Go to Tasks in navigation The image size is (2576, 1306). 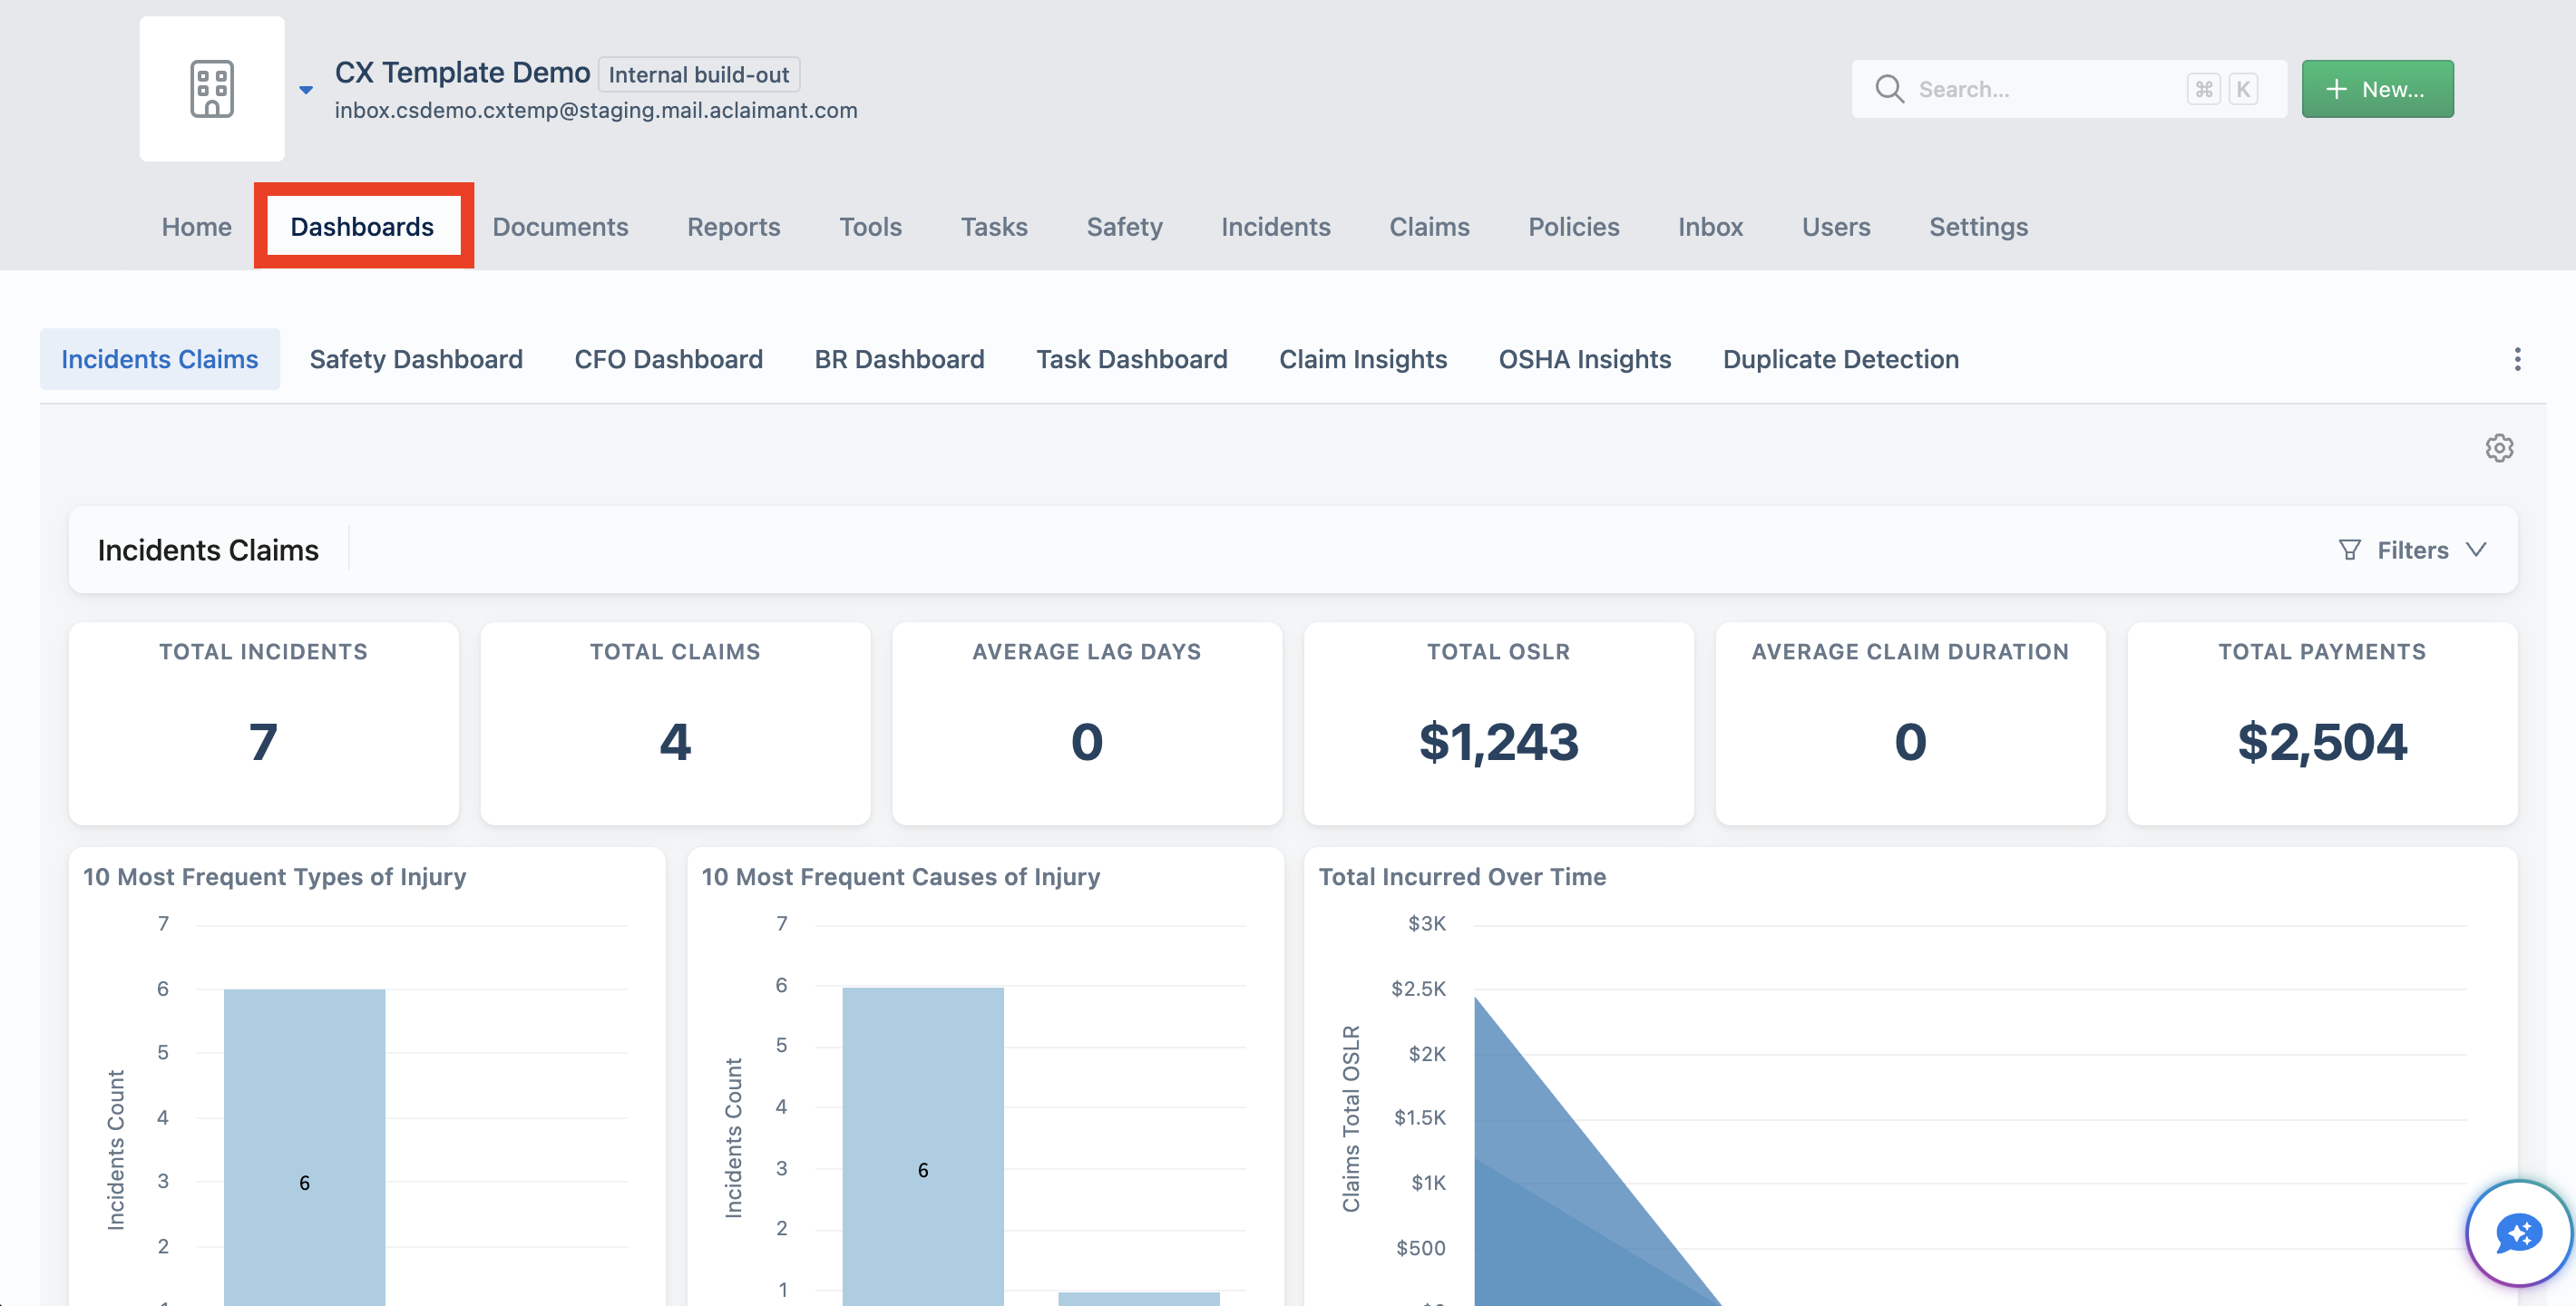[994, 227]
